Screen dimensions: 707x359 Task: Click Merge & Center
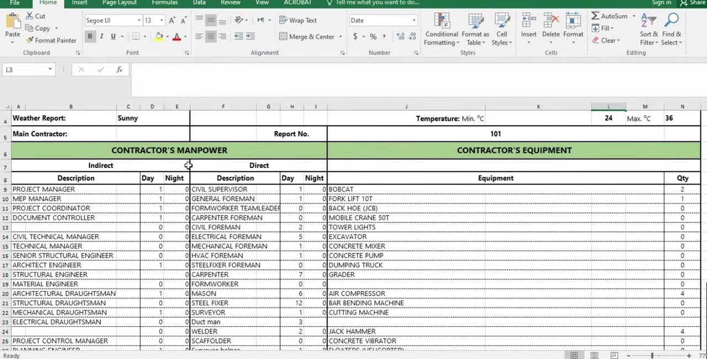pyautogui.click(x=307, y=36)
